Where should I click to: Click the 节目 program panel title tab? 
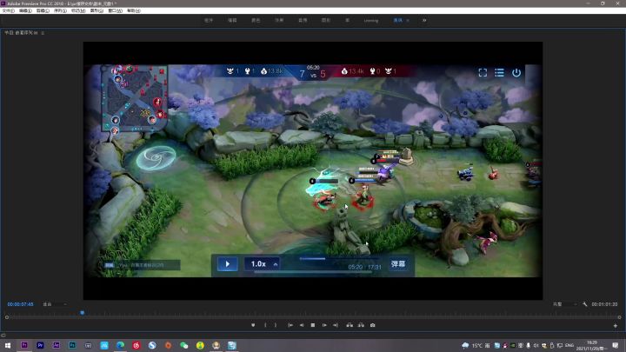(21, 33)
